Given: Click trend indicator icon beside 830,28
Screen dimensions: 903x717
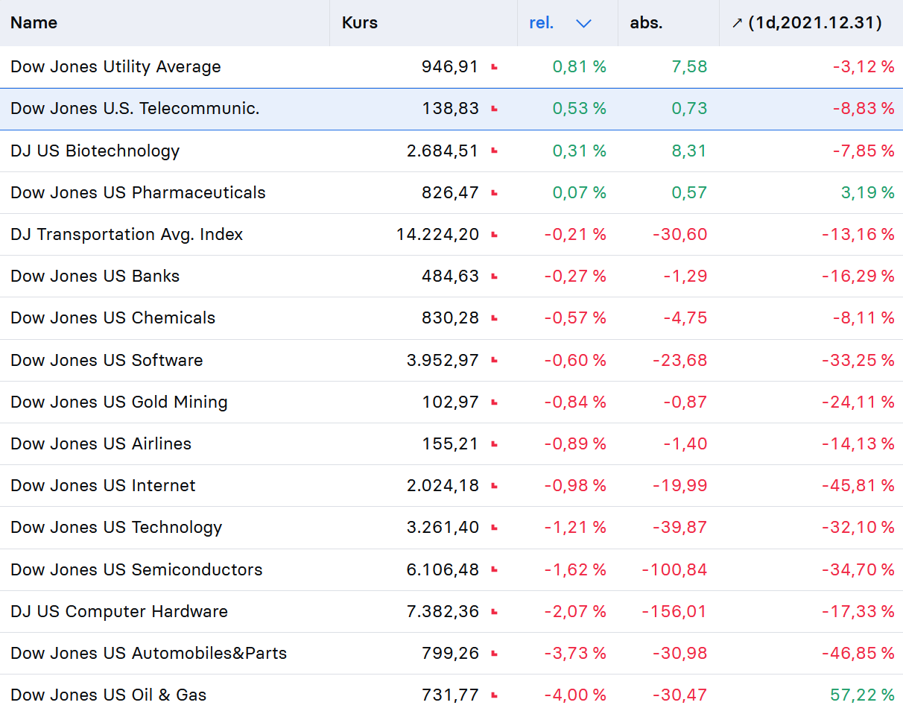Looking at the screenshot, I should pyautogui.click(x=494, y=318).
